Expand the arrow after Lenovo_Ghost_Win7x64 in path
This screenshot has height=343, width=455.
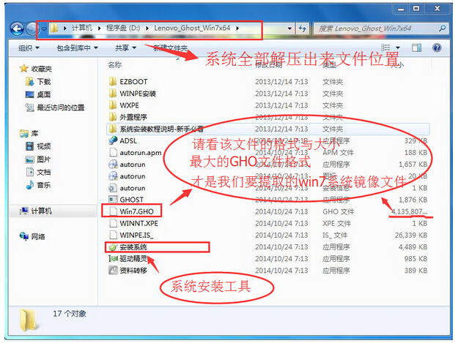point(237,29)
